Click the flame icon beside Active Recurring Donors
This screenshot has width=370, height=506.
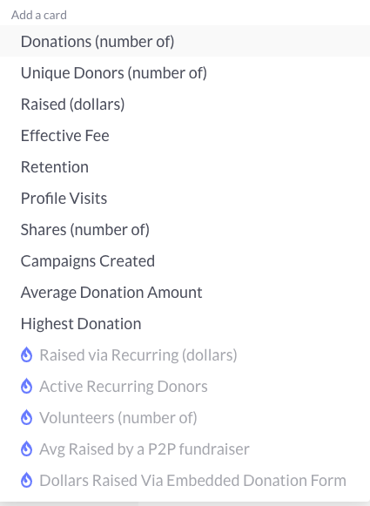tap(26, 387)
